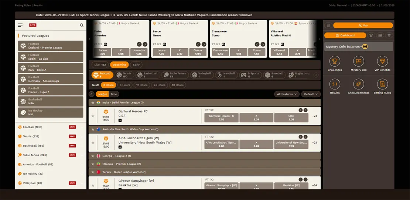The image size is (410, 200).
Task: Click the Results link at top left
Action: click(x=38, y=5)
